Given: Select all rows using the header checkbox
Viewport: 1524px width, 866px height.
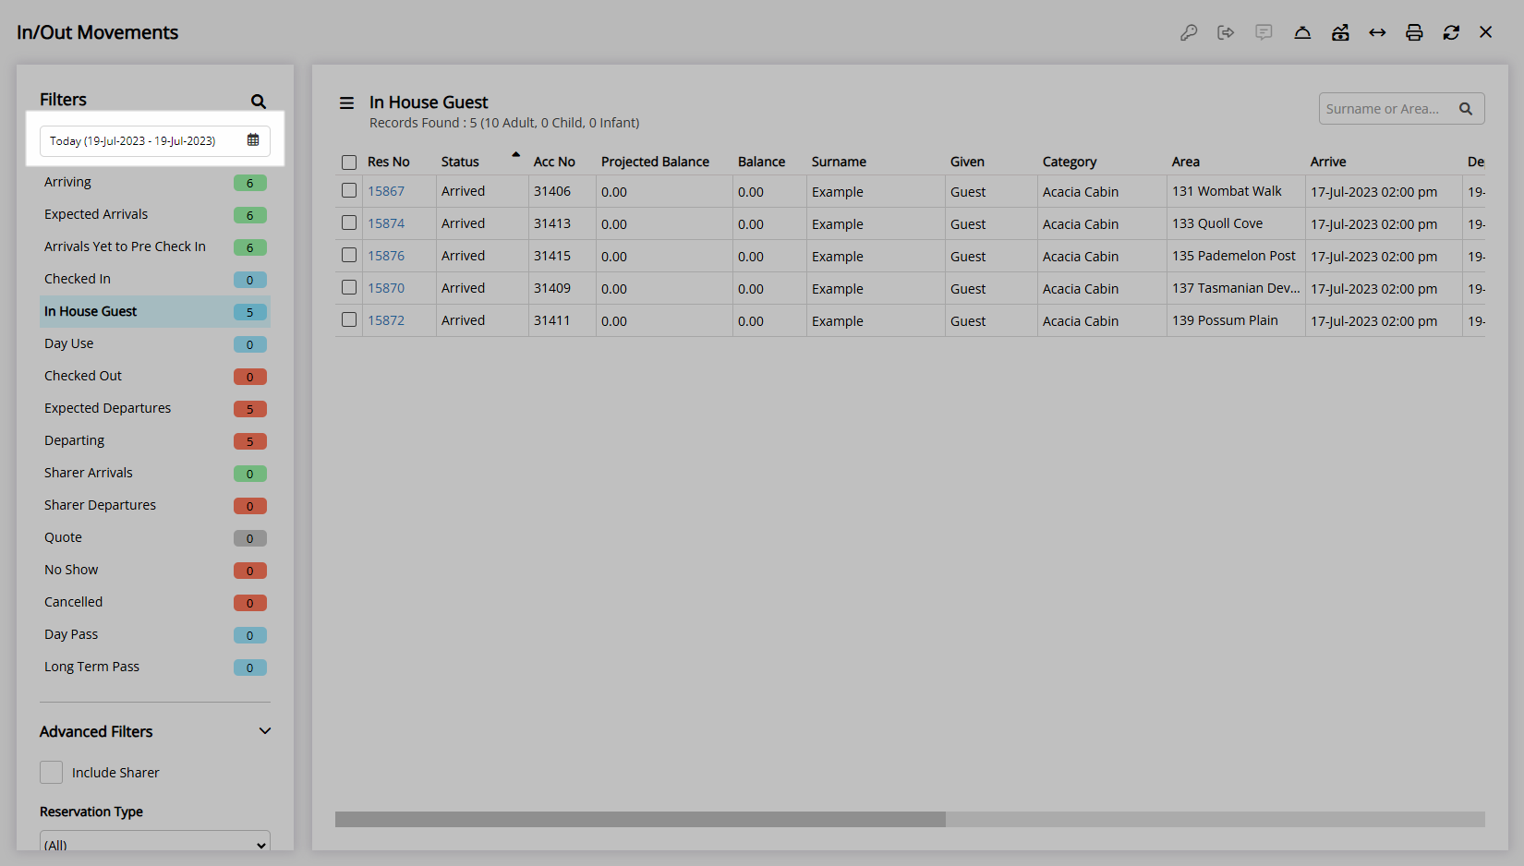Looking at the screenshot, I should click(349, 162).
